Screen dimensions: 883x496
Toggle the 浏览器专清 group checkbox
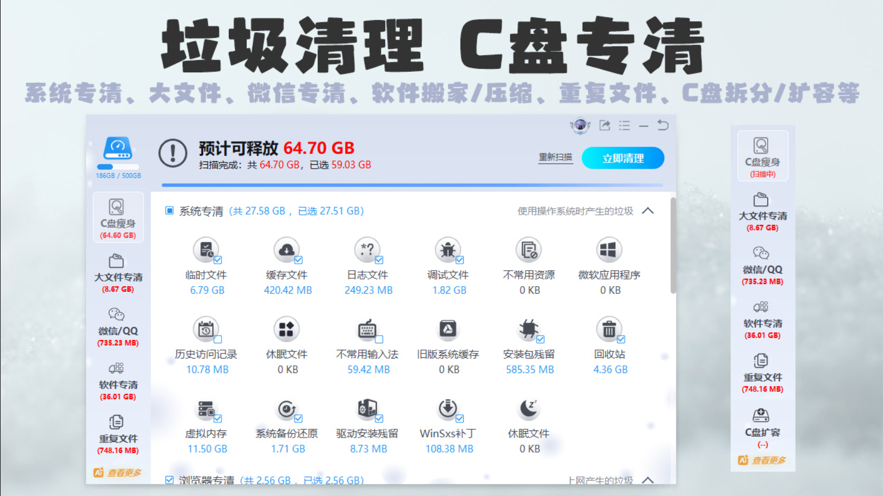169,480
